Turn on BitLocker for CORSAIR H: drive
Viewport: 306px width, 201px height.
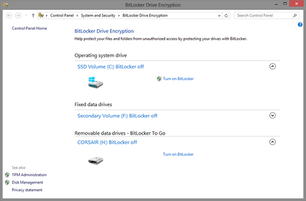[x=178, y=154]
